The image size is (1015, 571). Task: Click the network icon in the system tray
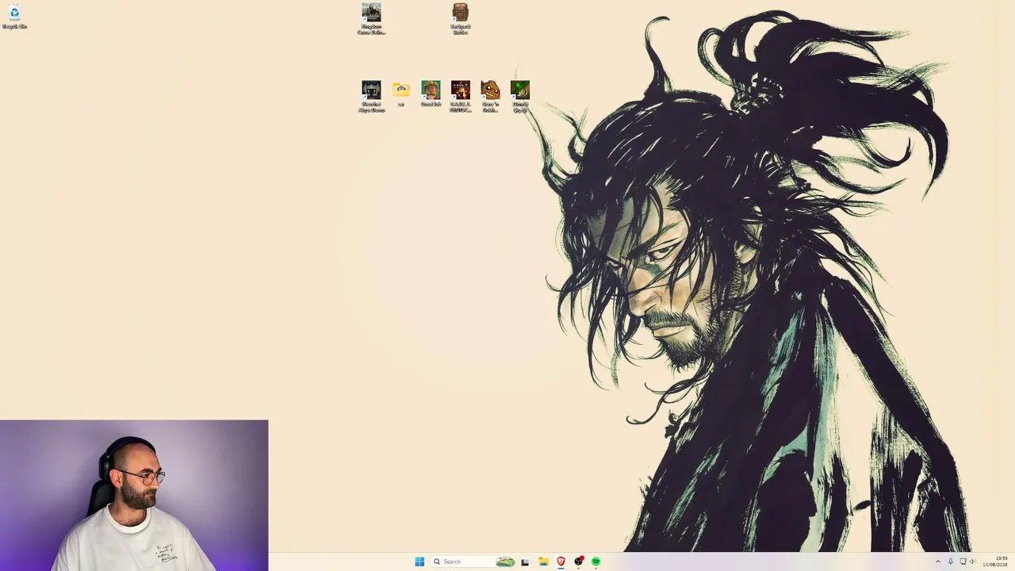point(963,561)
